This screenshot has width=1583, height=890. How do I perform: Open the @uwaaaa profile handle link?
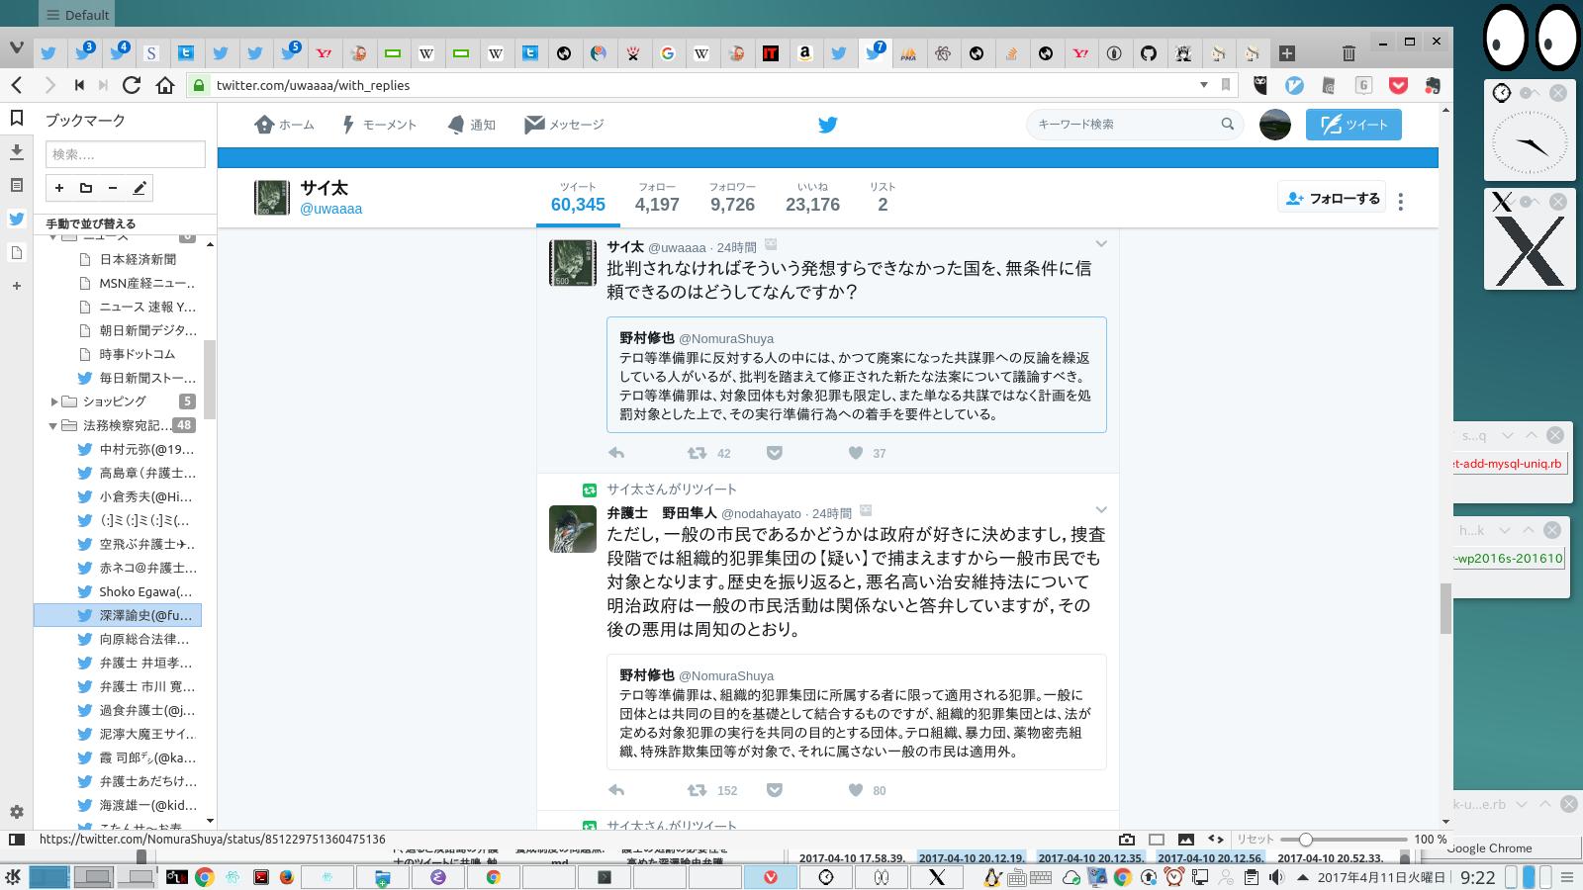(331, 209)
